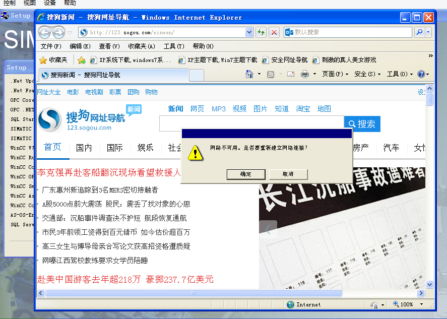Select the MP3 search category tab
Image resolution: width=447 pixels, height=319 pixels.
[219, 109]
